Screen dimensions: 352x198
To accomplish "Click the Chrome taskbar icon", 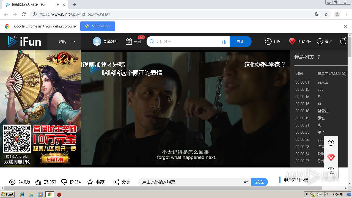I will tap(50, 194).
